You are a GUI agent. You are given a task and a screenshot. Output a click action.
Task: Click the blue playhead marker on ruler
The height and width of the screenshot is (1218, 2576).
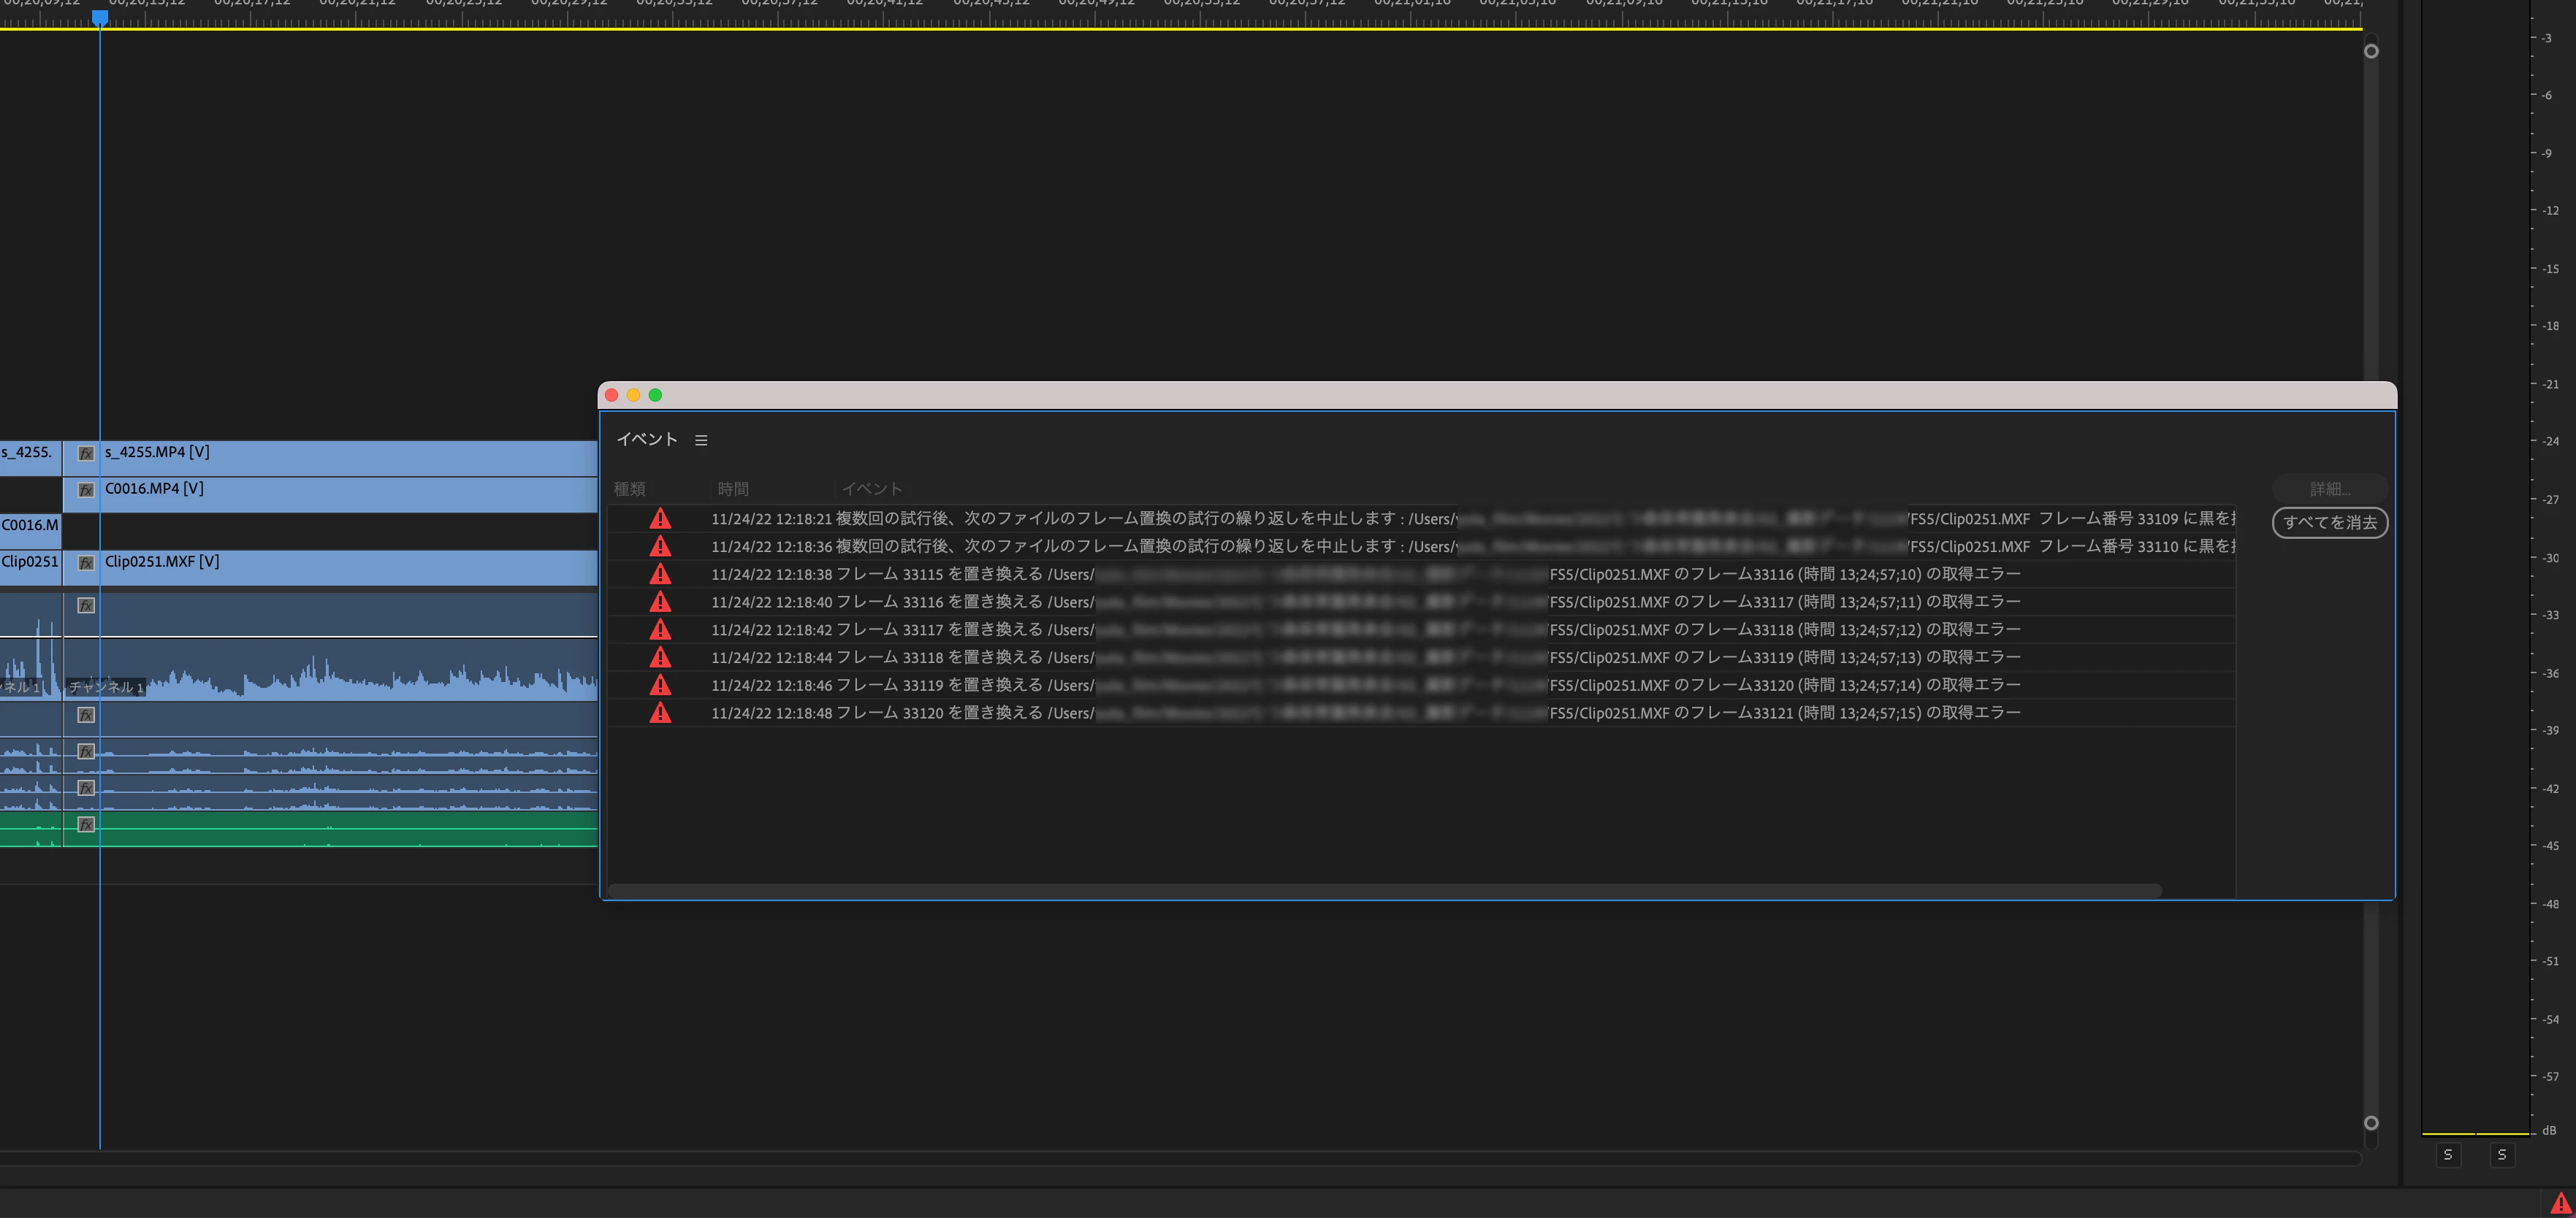tap(100, 18)
